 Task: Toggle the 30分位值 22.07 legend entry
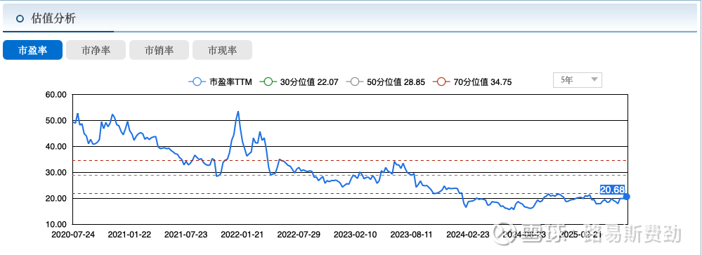tap(299, 82)
